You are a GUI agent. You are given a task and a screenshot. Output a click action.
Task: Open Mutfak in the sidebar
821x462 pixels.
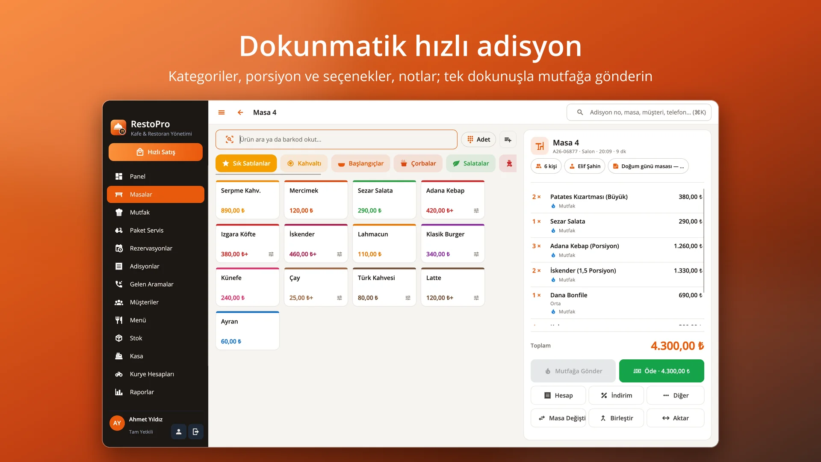156,212
